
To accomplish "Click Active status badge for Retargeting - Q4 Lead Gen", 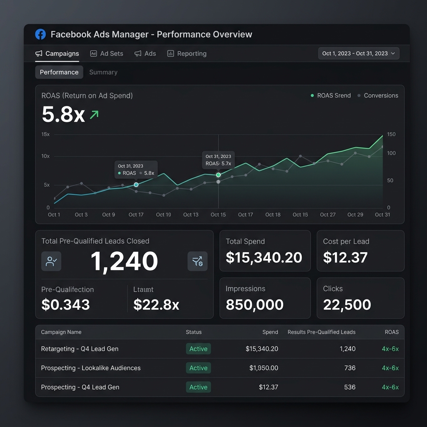I will pyautogui.click(x=198, y=349).
